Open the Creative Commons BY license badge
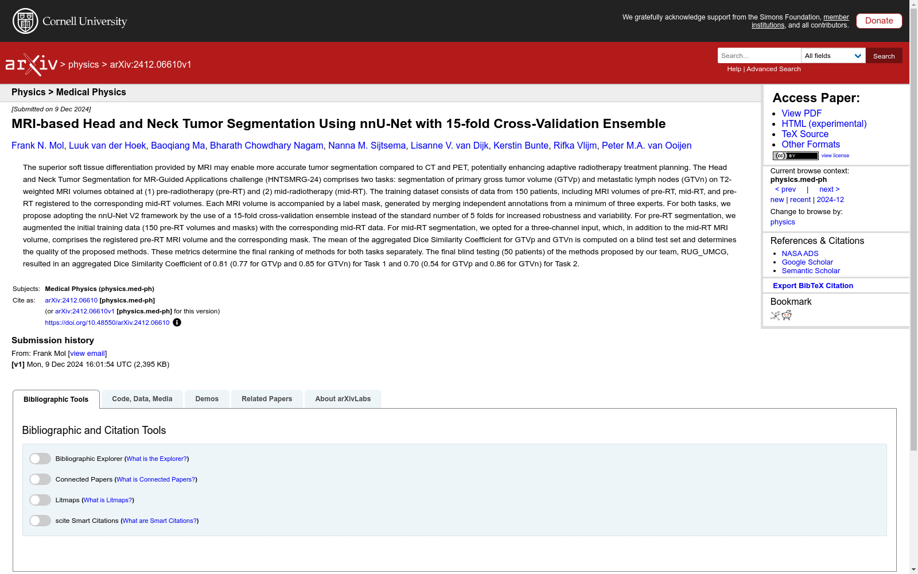This screenshot has height=574, width=918. click(795, 156)
